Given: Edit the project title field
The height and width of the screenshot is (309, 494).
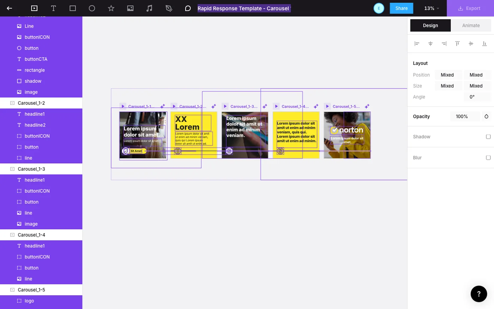Looking at the screenshot, I should (244, 8).
